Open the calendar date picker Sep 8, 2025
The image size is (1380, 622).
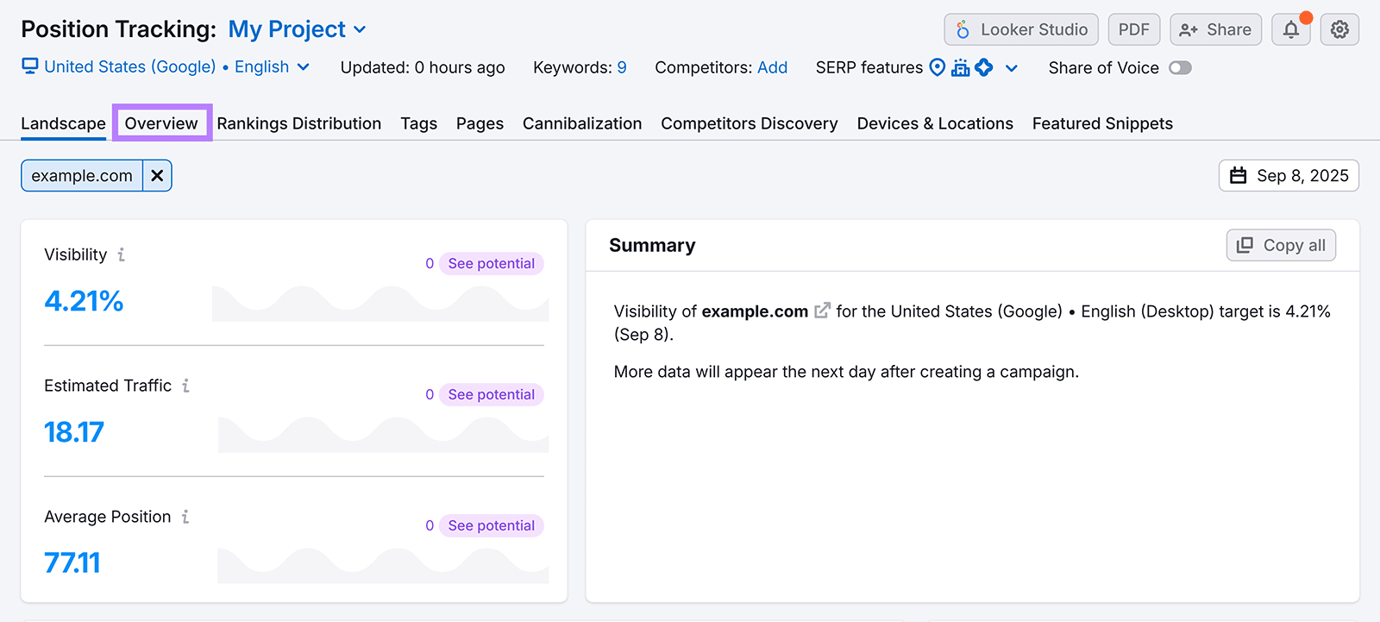[1289, 176]
